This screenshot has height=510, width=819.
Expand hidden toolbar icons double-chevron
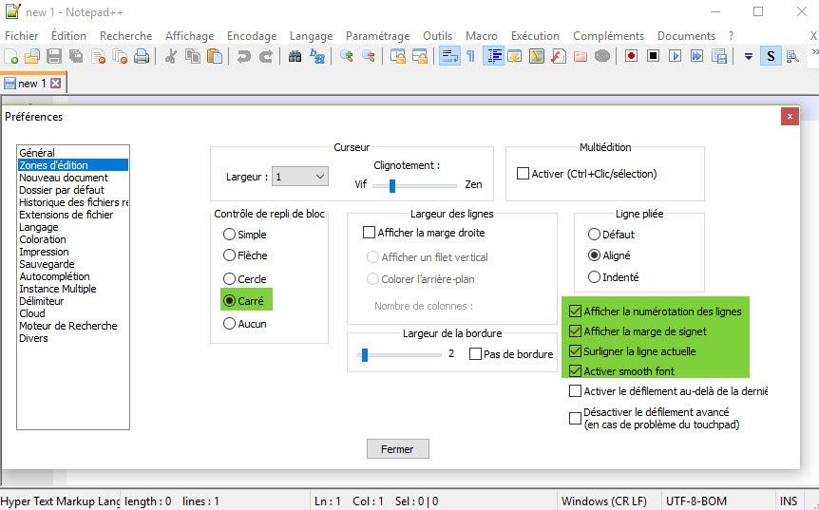814,52
